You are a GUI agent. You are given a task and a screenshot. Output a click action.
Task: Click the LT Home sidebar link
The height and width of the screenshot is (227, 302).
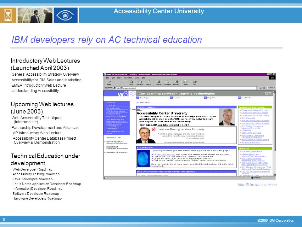(x=110, y=105)
